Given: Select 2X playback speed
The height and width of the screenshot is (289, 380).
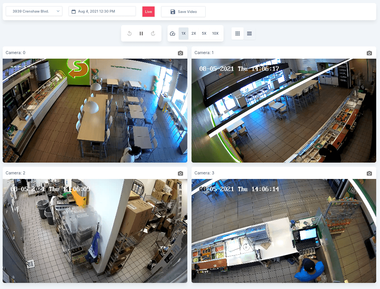Looking at the screenshot, I should pos(194,34).
